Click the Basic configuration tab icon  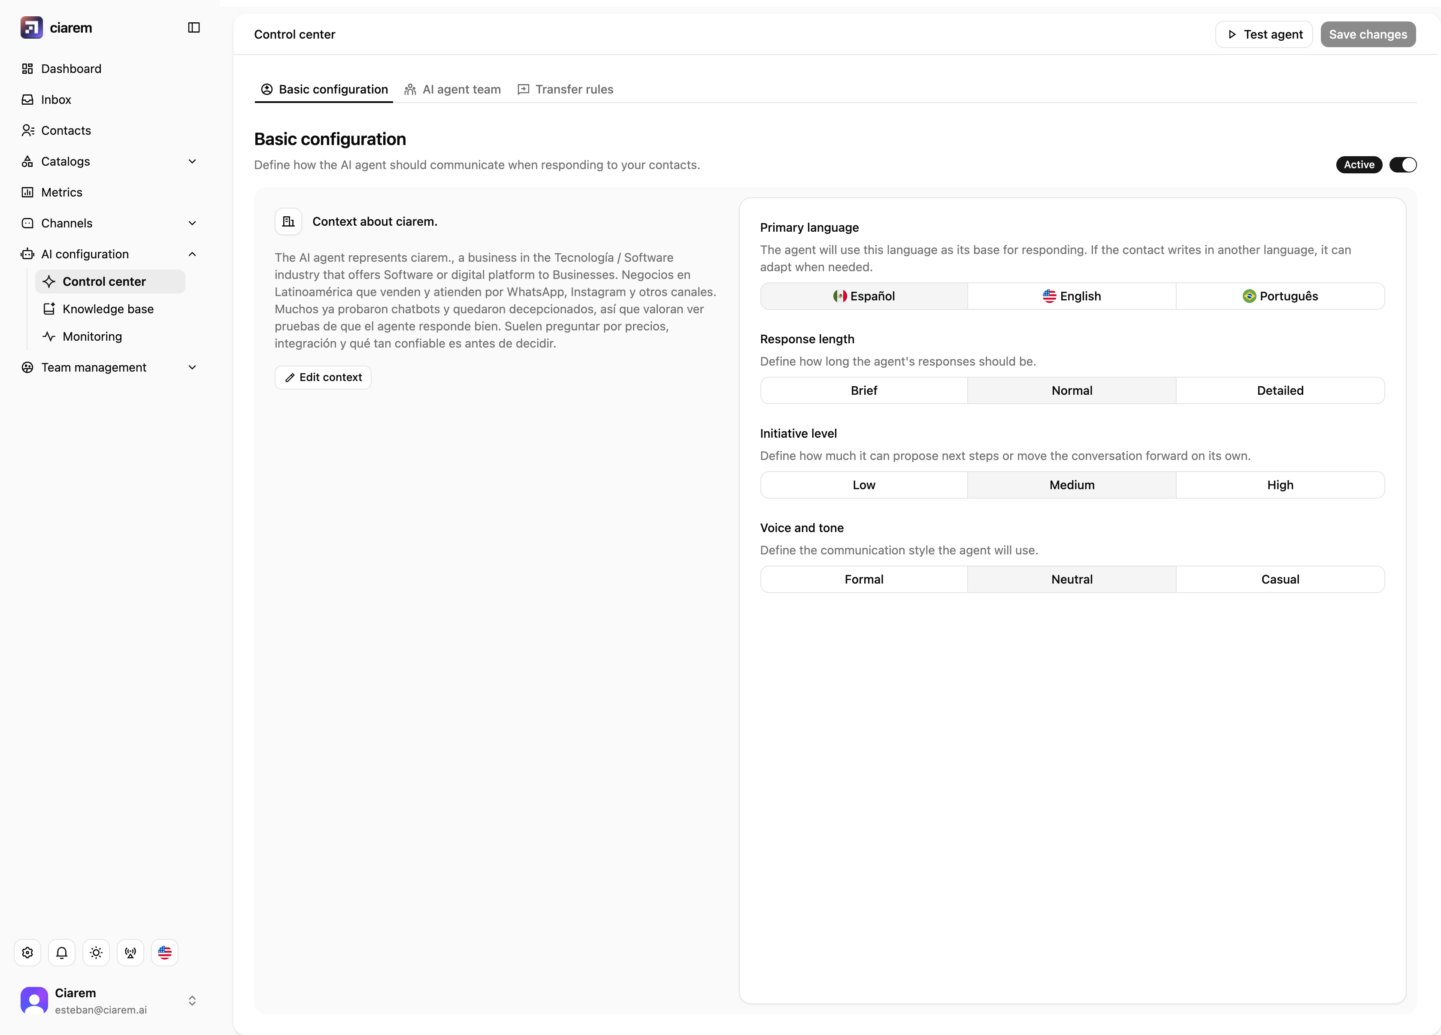(x=267, y=90)
